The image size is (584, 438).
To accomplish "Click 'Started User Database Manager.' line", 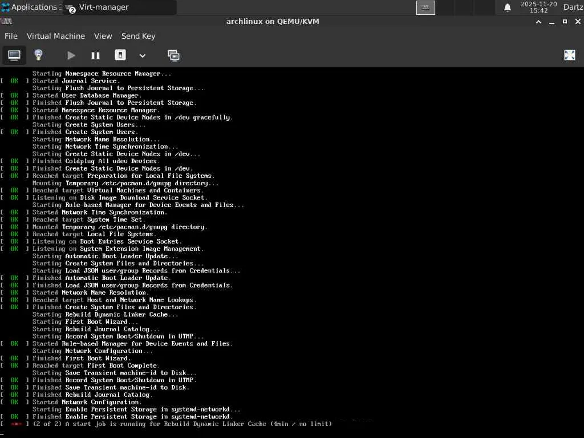I will pyautogui.click(x=87, y=95).
